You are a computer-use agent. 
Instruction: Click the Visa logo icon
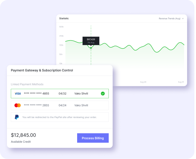point(18,94)
